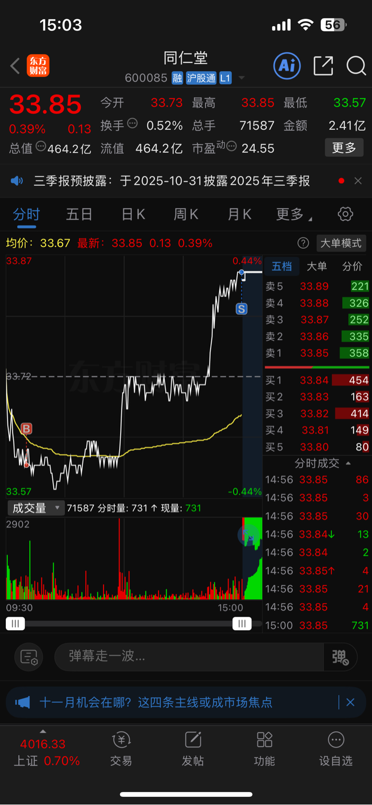Screen dimensions: 372x805
Task: Open chart settings gear icon
Action: tap(345, 214)
